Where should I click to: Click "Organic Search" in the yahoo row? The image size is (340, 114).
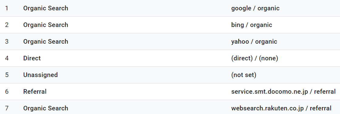click(x=46, y=42)
